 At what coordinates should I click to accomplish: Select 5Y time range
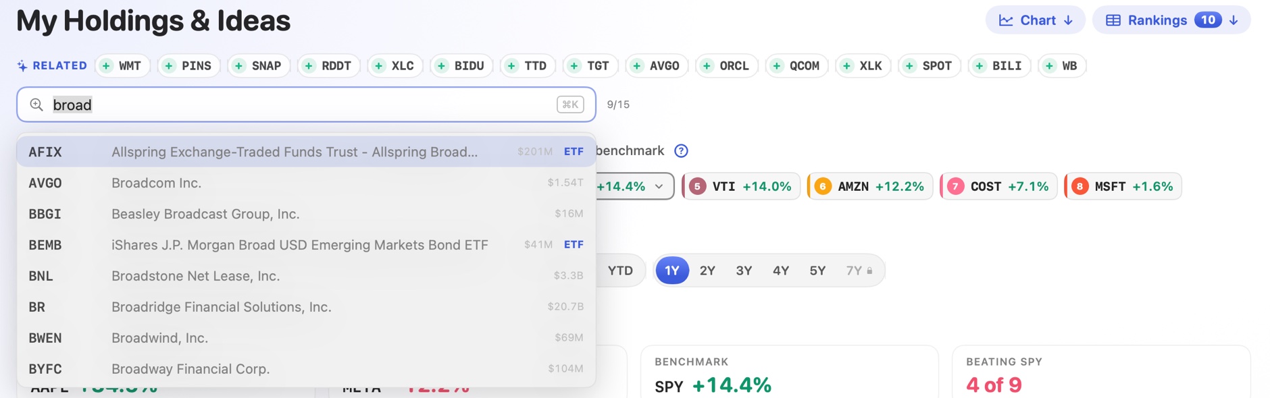point(817,271)
